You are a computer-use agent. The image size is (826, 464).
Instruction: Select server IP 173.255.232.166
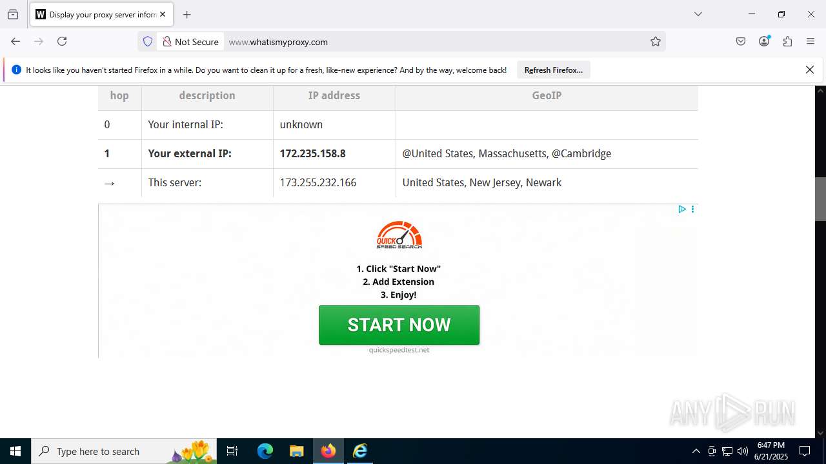(317, 182)
